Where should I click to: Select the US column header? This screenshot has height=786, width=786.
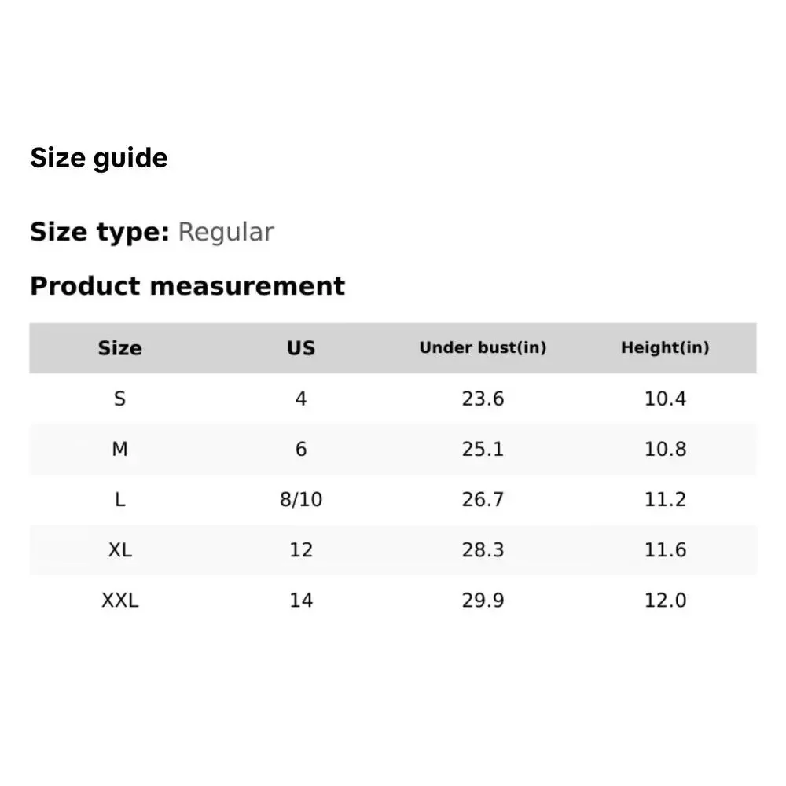(301, 348)
